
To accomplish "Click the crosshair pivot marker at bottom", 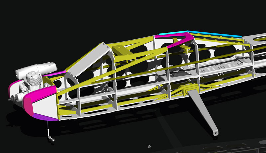I will [x=149, y=146].
